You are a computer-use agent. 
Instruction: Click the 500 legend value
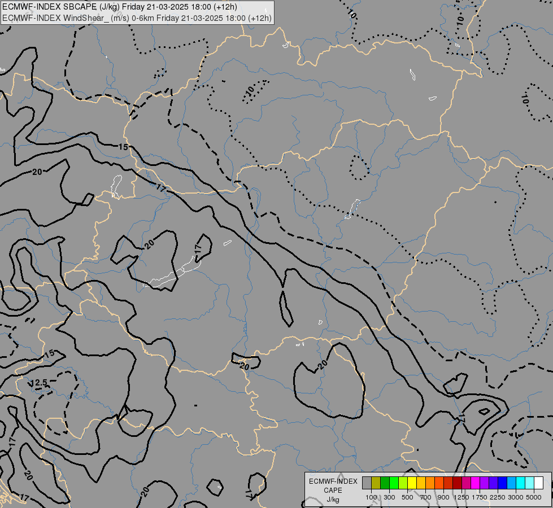[407, 497]
